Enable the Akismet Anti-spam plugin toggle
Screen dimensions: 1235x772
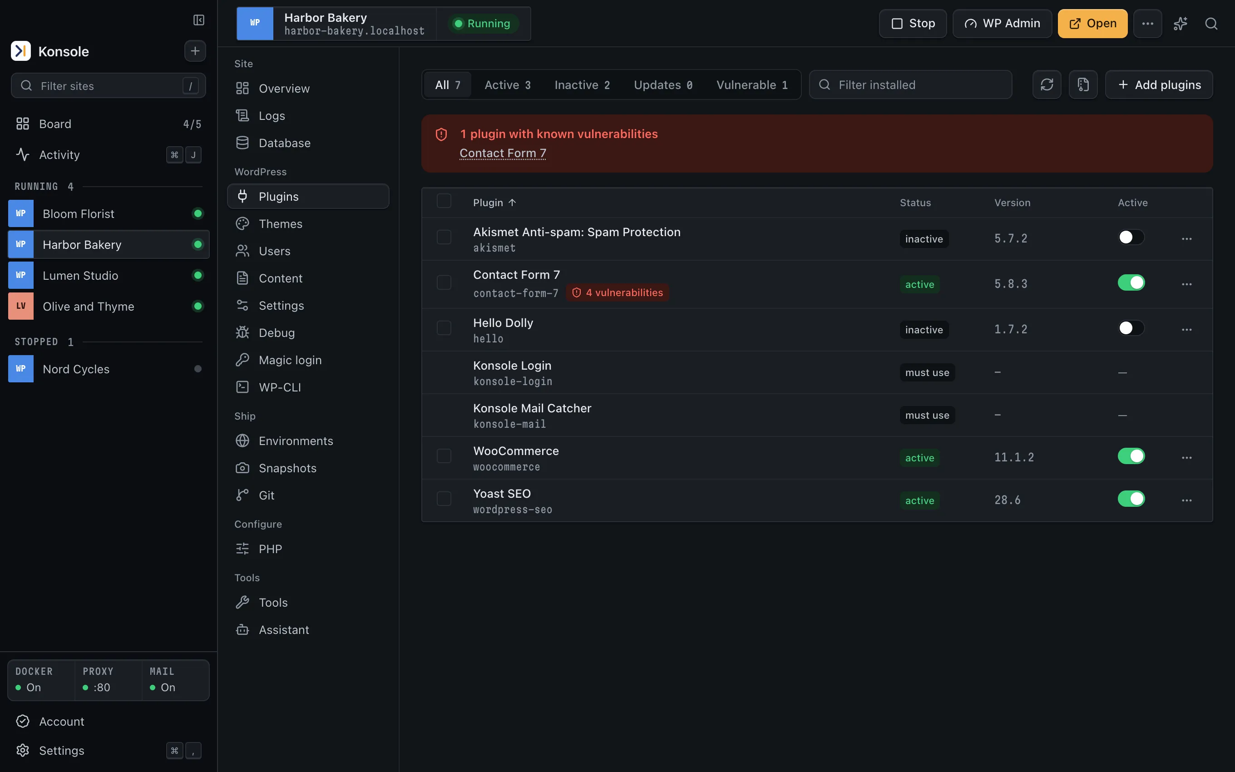(x=1131, y=238)
